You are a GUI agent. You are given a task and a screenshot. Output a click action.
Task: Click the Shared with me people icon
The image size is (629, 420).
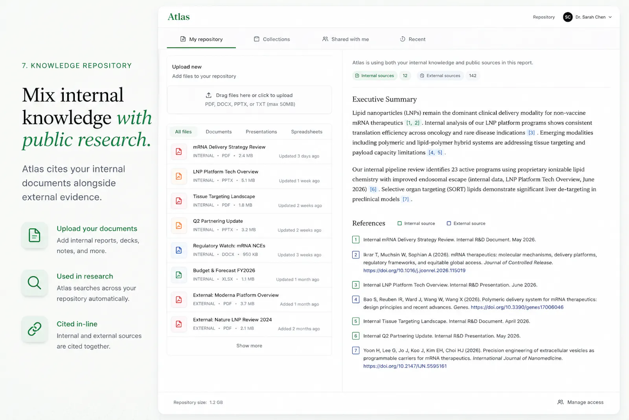[325, 39]
